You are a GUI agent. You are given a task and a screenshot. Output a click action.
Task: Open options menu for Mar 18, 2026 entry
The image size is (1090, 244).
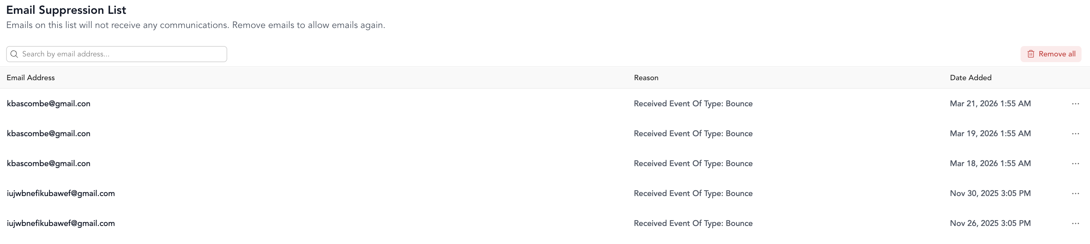coord(1075,164)
